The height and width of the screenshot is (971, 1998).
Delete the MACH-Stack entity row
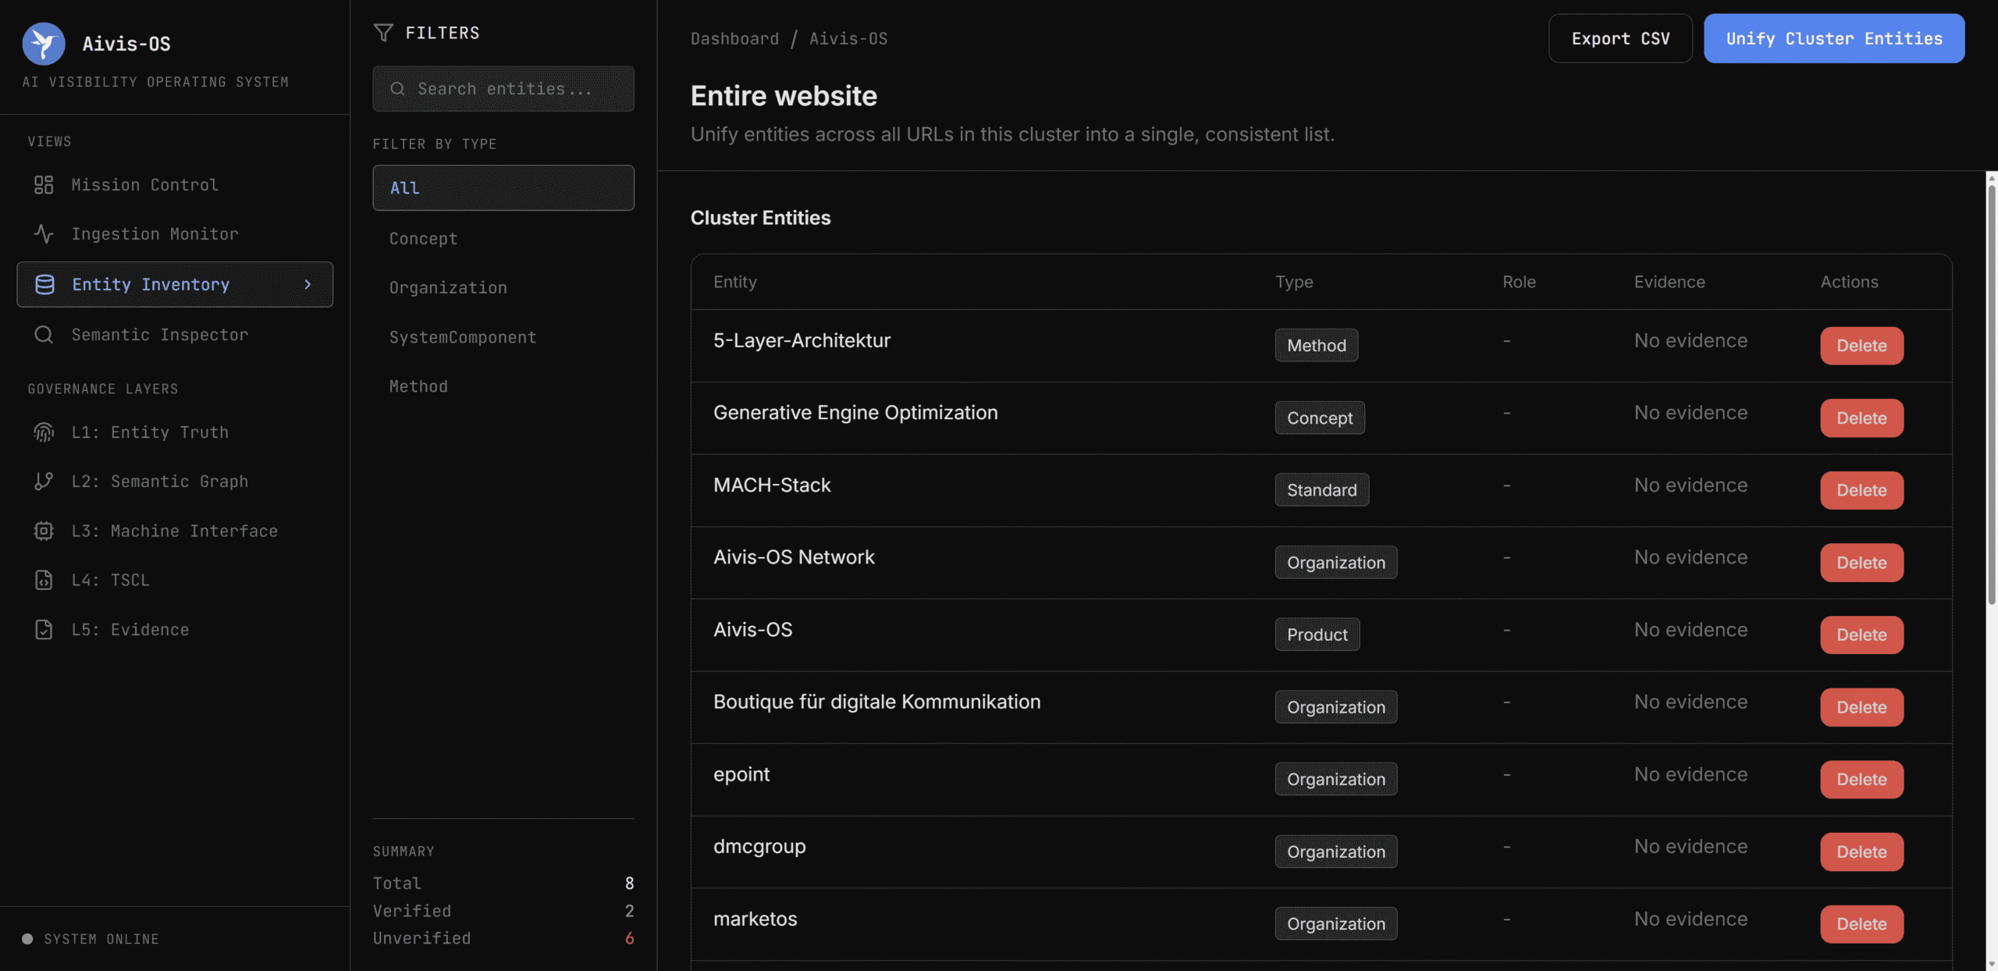tap(1861, 490)
